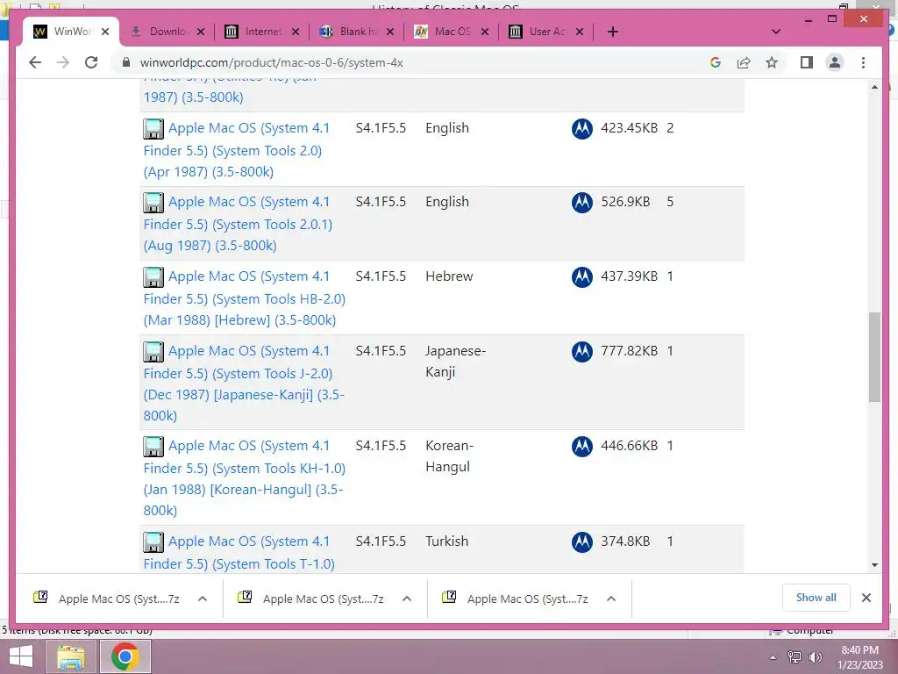Viewport: 898px width, 674px height.
Task: Open a new browser tab
Action: point(612,32)
